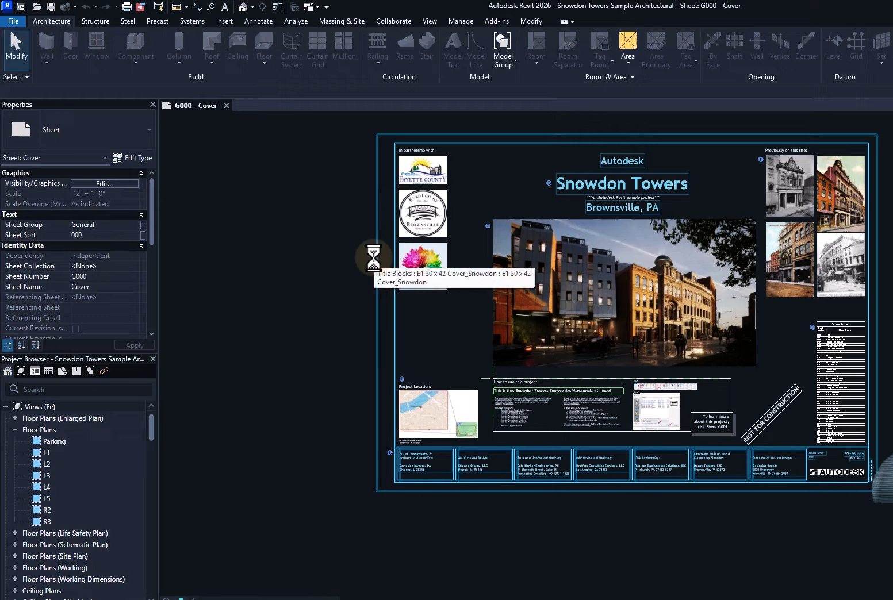
Task: Select the G000 - Cover view tab
Action: click(x=196, y=106)
